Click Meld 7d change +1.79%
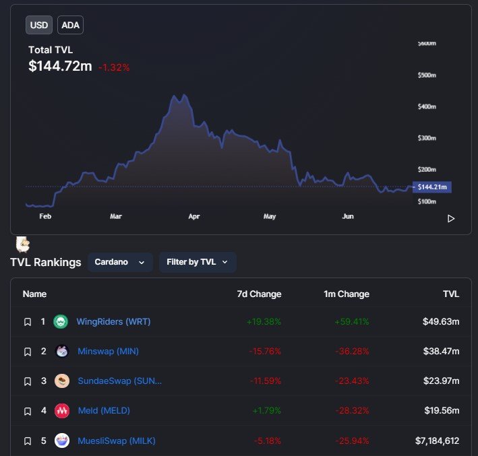Screen dimensions: 478x456 click(x=267, y=411)
